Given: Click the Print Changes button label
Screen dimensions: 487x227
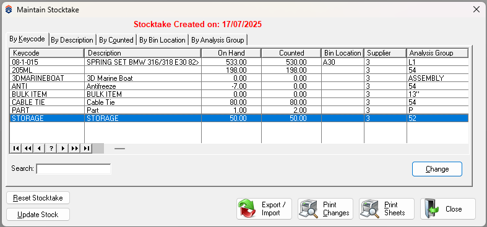Looking at the screenshot, I should 336,208.
